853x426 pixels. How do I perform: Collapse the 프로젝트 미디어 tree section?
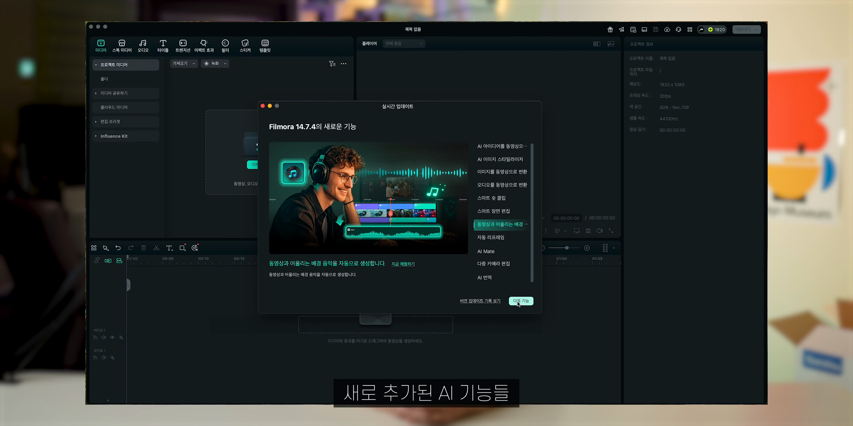[96, 65]
